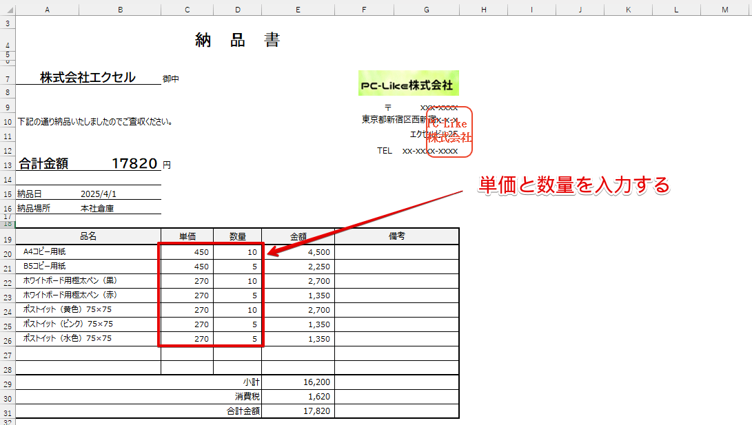
Task: Click the 備考 table header cell
Action: tap(396, 236)
